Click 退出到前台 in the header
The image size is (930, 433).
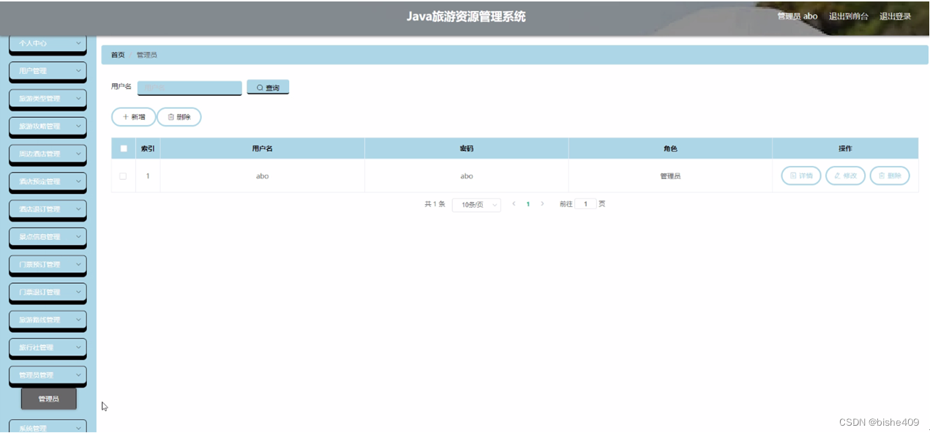[x=849, y=16]
